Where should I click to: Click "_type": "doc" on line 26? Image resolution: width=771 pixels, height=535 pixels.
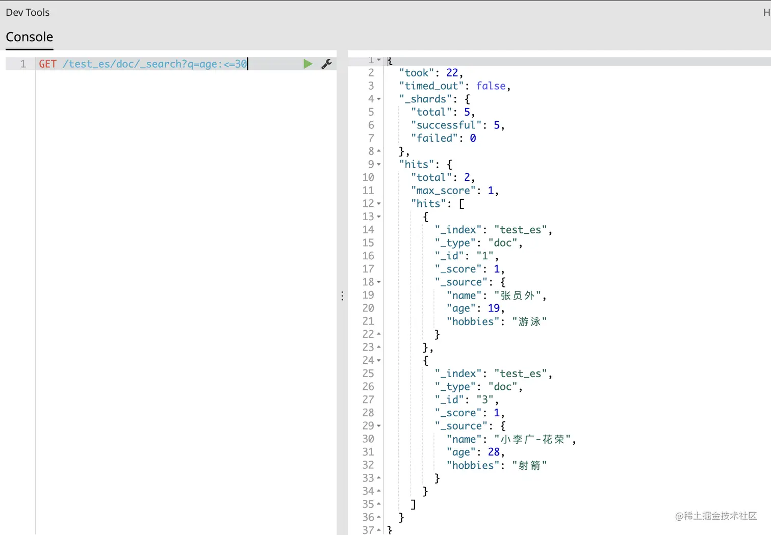[479, 387]
